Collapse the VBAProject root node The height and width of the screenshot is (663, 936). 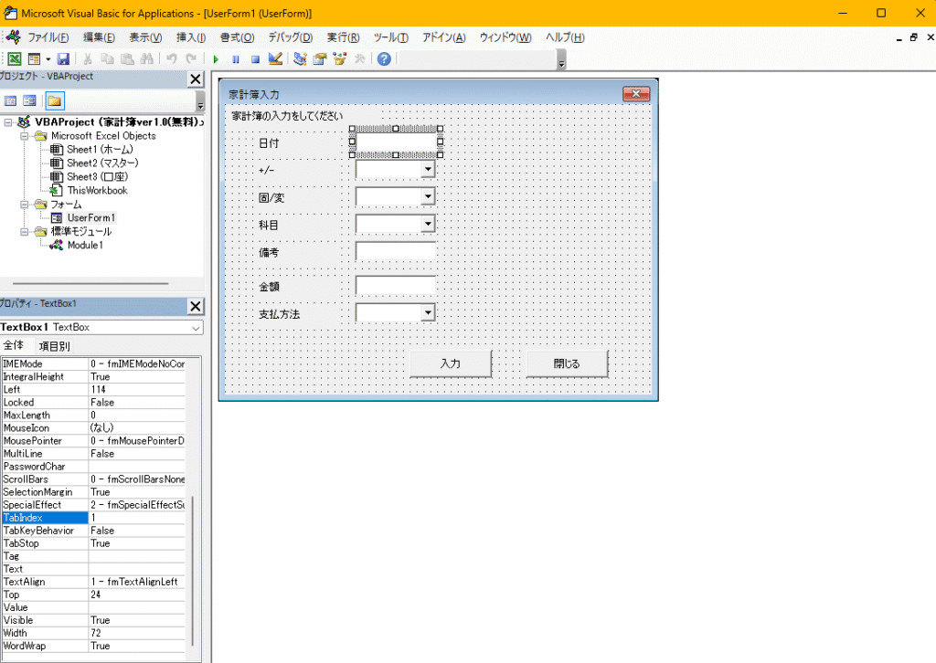pyautogui.click(x=8, y=122)
